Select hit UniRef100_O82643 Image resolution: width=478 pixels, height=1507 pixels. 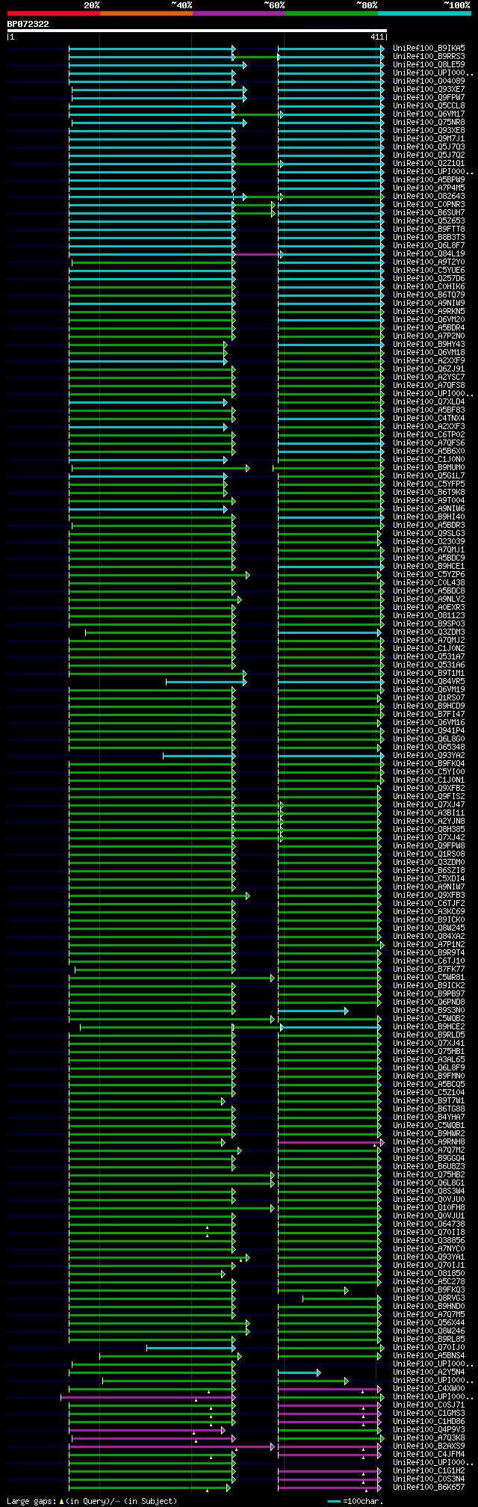pyautogui.click(x=429, y=196)
